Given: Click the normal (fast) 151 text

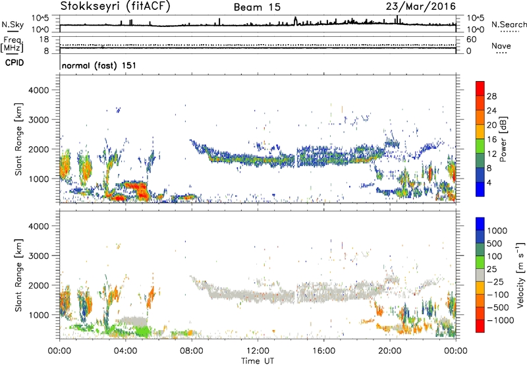Looking at the screenshot, I should [99, 65].
